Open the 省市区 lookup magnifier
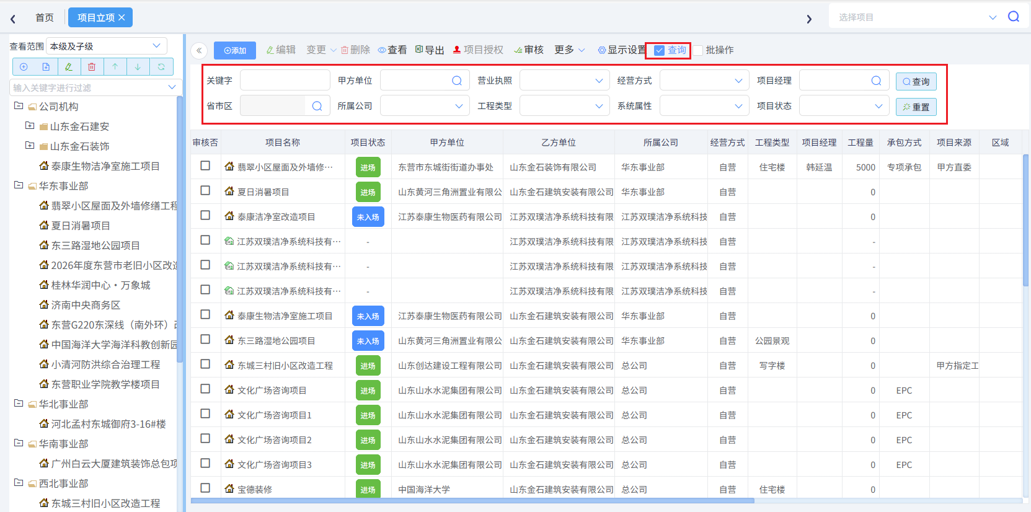 point(317,106)
